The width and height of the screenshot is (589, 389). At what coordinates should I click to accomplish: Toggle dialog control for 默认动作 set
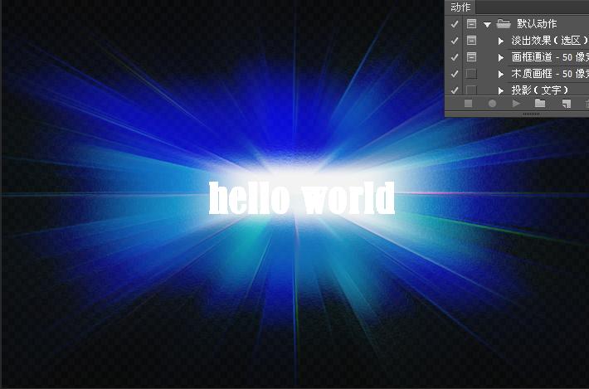click(x=471, y=24)
